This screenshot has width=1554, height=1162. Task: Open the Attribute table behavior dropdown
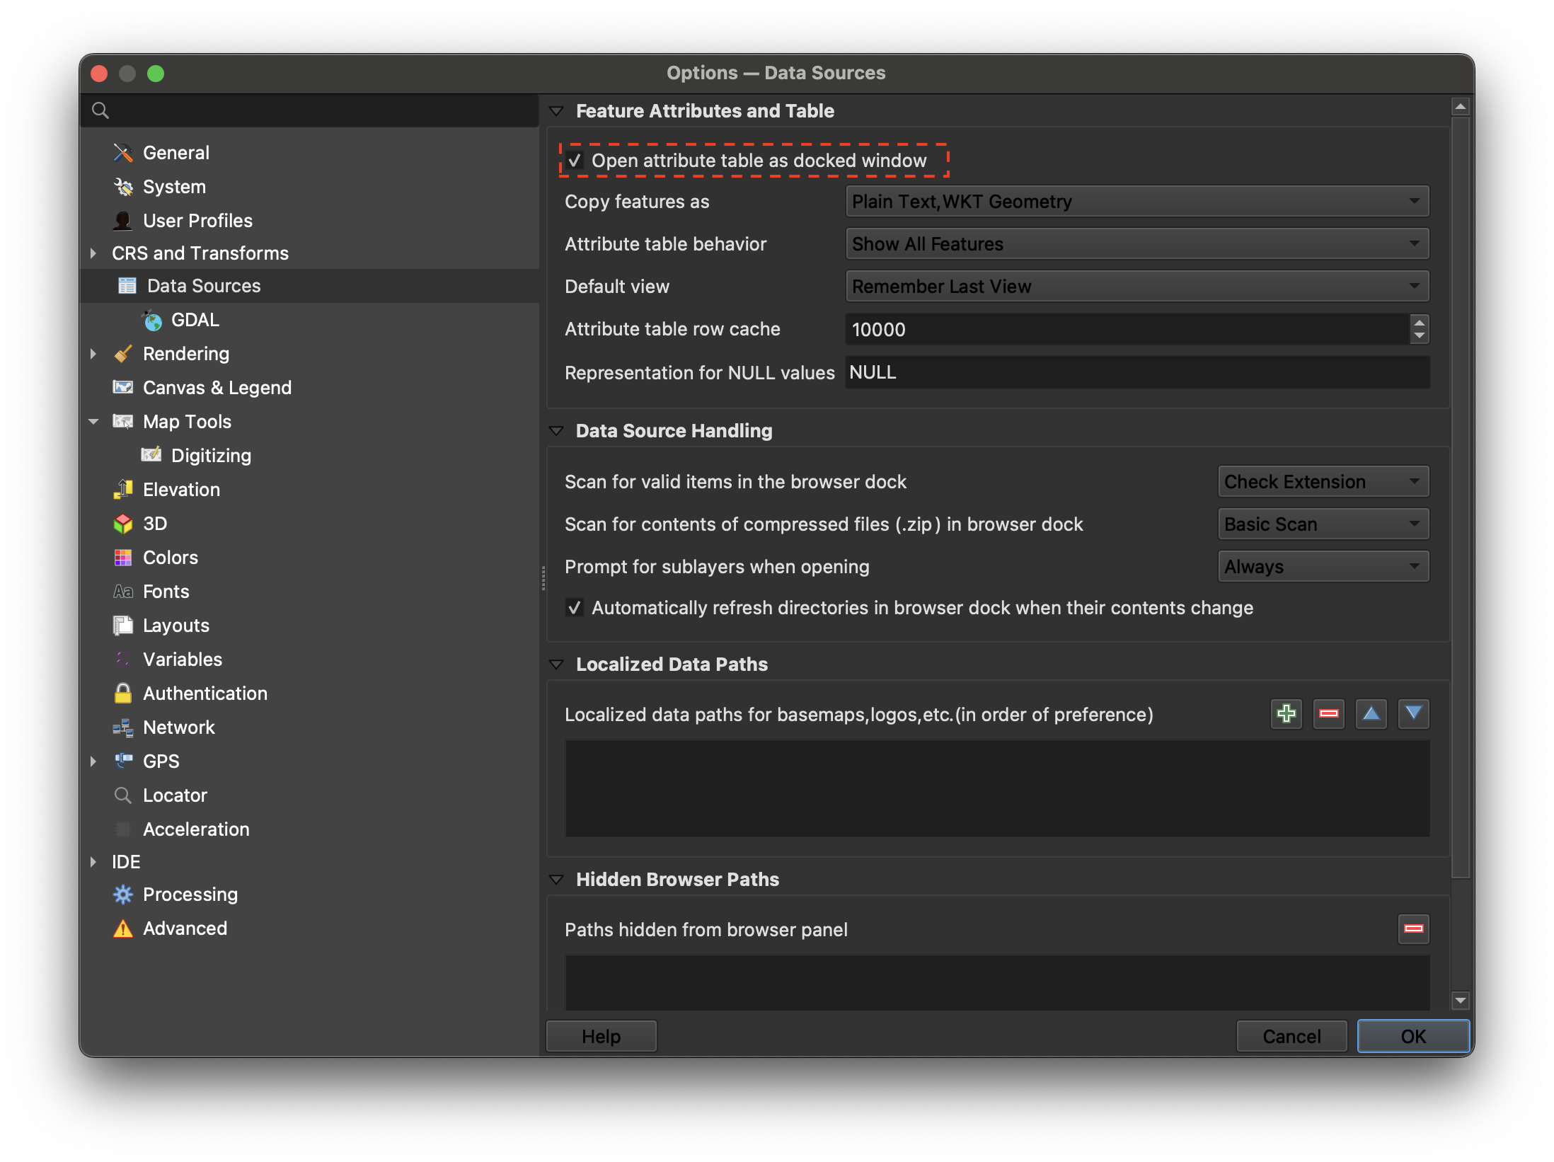coord(1136,244)
